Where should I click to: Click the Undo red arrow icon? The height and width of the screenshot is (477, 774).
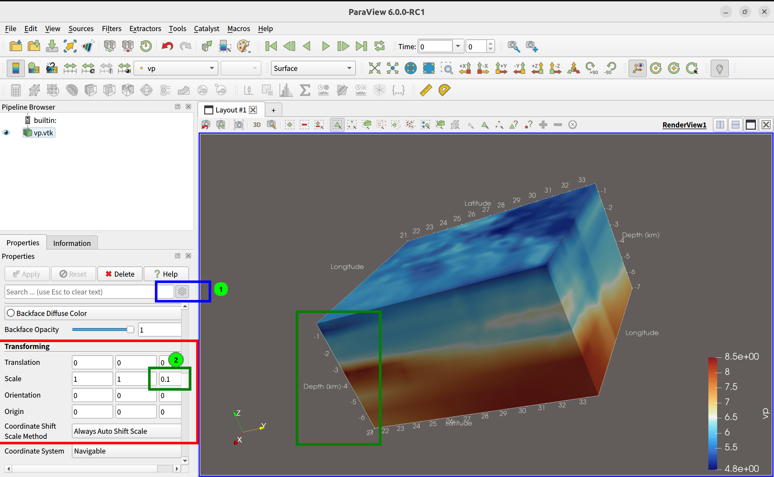click(167, 46)
